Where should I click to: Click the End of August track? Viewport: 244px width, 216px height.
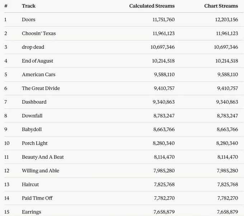(38, 61)
